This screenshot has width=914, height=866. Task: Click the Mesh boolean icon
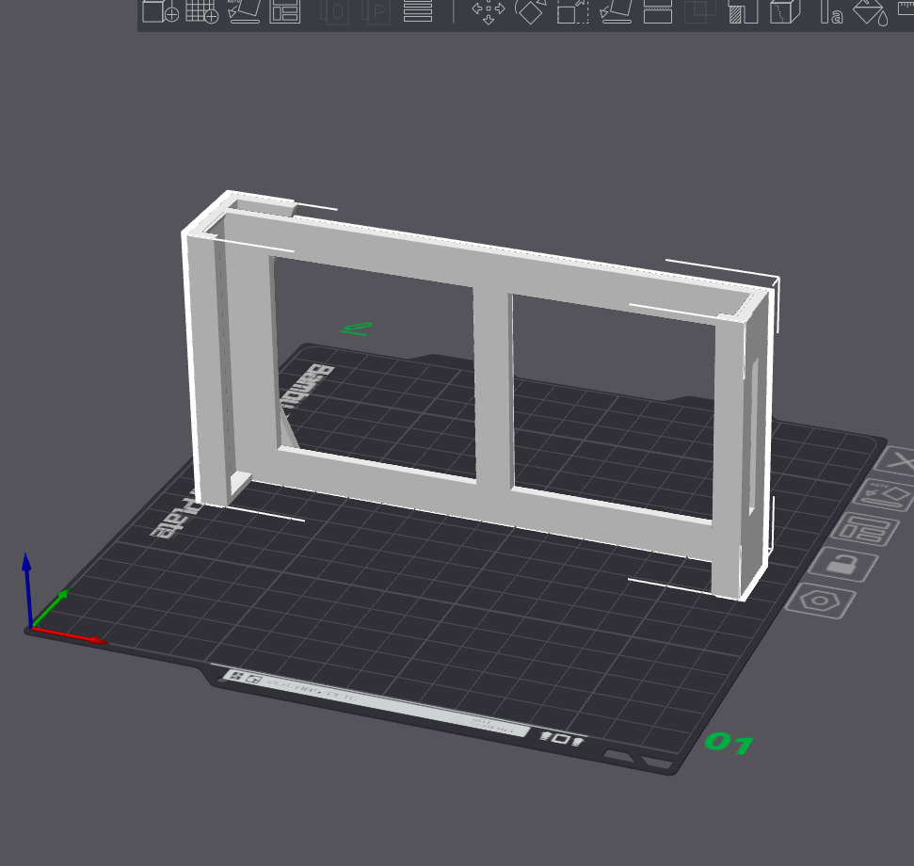click(699, 11)
